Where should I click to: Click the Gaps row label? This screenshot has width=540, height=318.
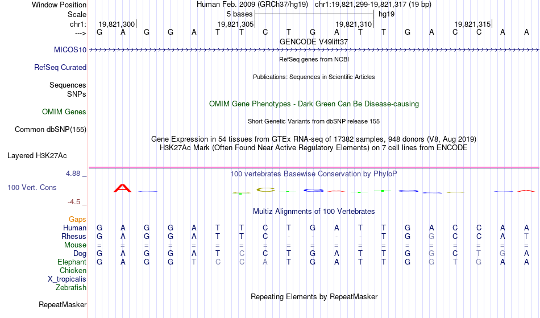point(77,219)
